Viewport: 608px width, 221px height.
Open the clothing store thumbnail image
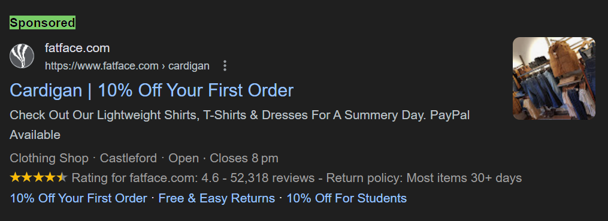tap(553, 78)
